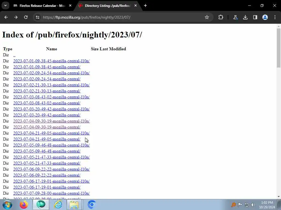Open 2023-07-03-20-49-42-mozilla-central-l10n folder
The image size is (281, 210).
point(52,109)
